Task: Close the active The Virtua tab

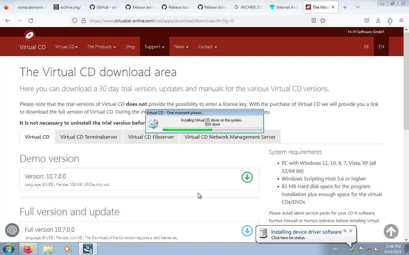Action: pos(333,7)
